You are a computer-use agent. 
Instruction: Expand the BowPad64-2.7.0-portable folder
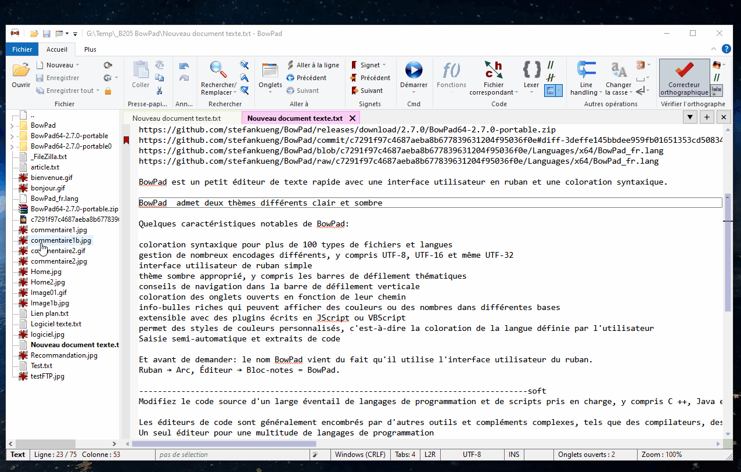pos(12,136)
